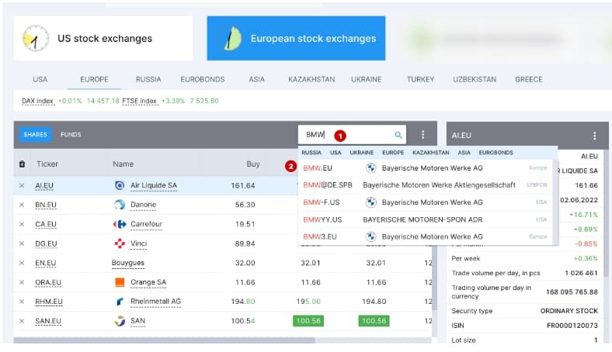Screen dimensions: 612x352
Task: Click the Danone company logo
Action: pyautogui.click(x=120, y=205)
